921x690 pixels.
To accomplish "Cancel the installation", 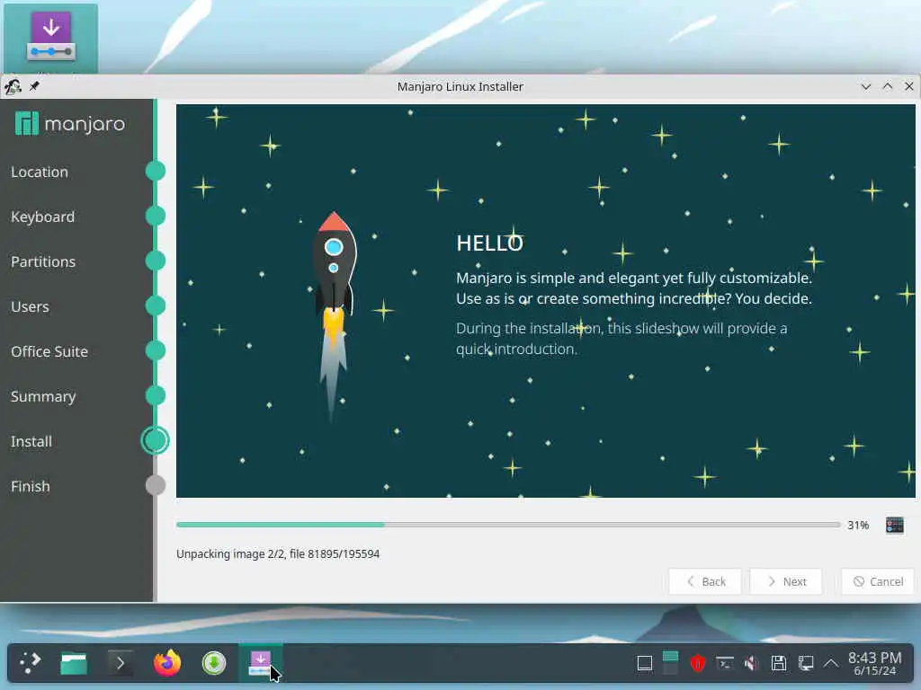I will click(878, 581).
